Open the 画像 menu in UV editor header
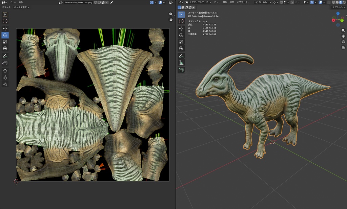 pyautogui.click(x=21, y=2)
